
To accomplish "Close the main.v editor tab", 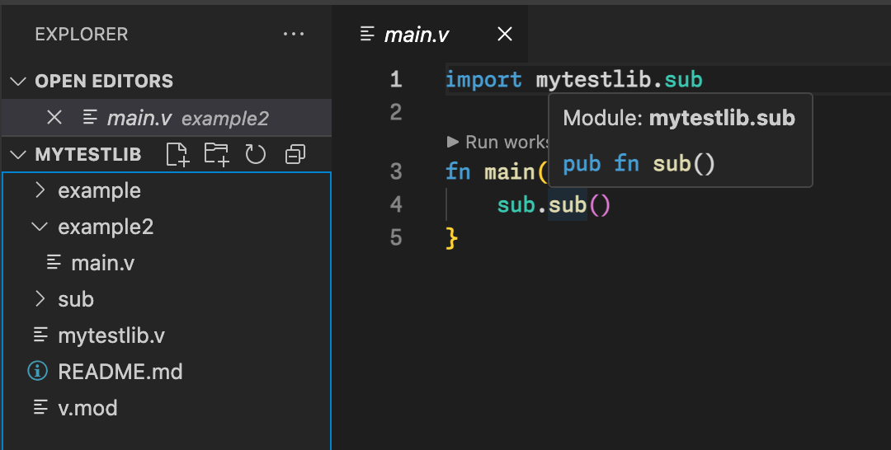I will click(505, 34).
